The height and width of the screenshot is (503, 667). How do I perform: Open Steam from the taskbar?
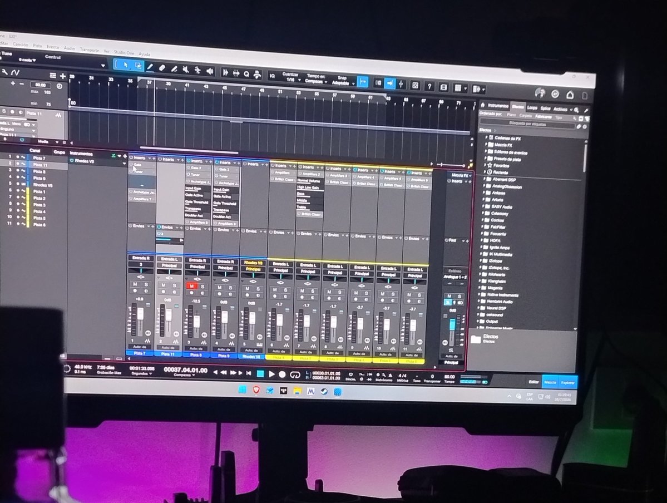(324, 391)
